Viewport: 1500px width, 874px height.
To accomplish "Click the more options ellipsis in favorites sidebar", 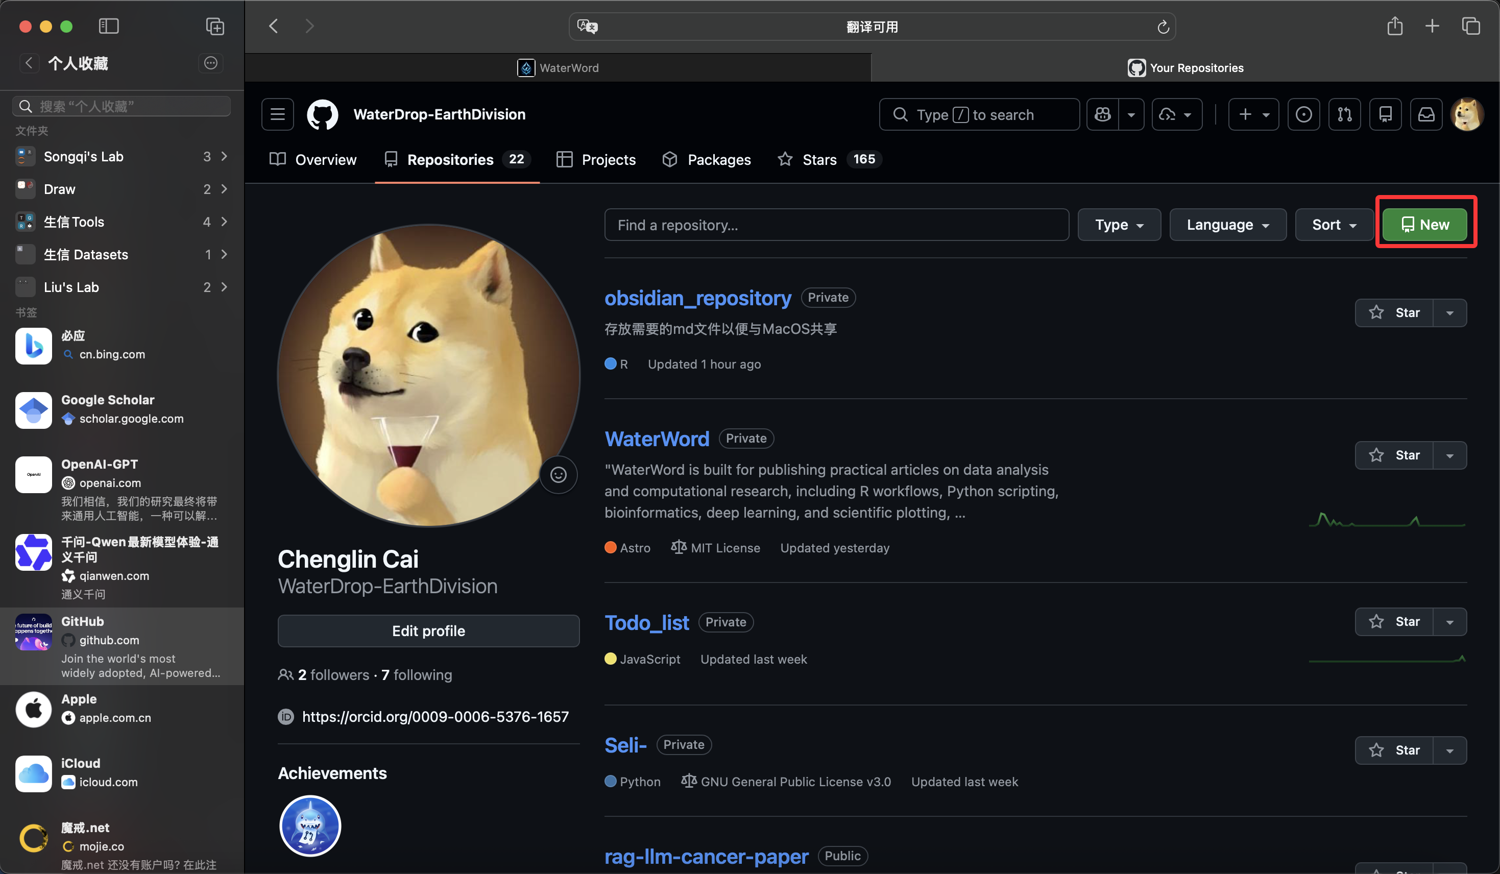I will [211, 63].
